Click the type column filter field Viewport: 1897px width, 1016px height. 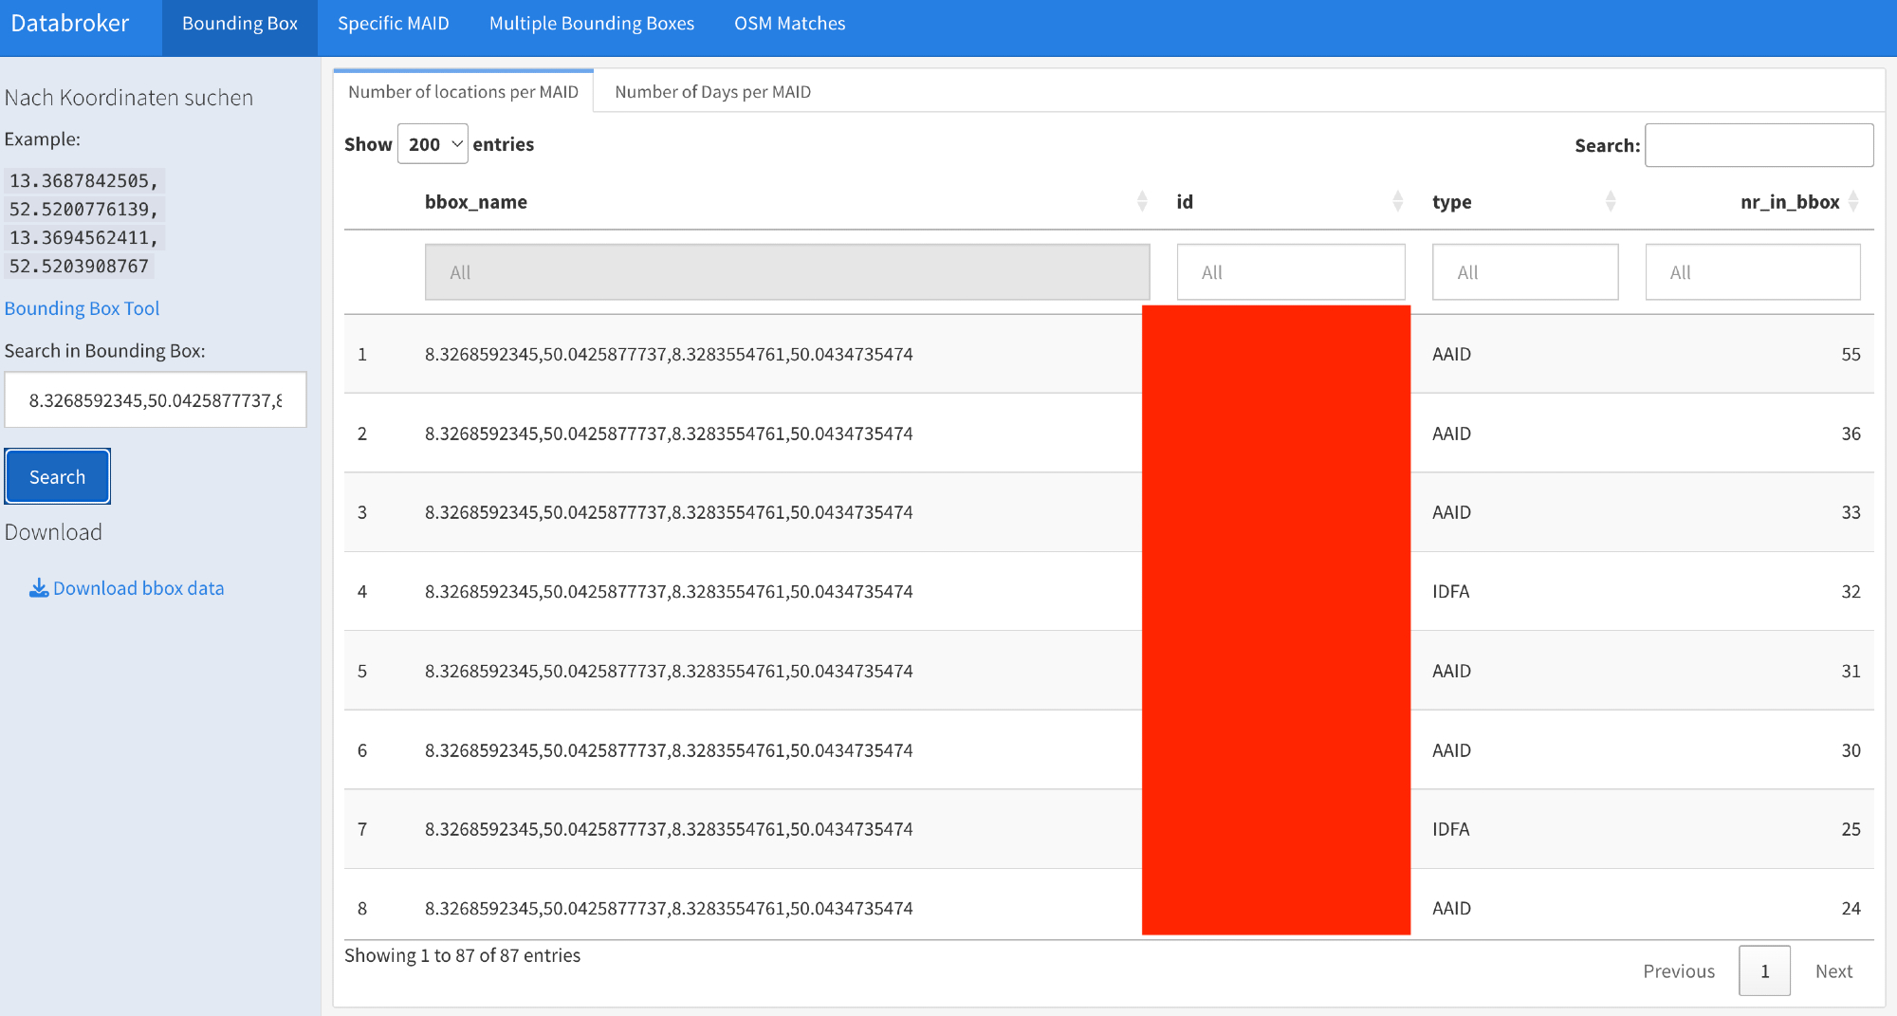click(x=1524, y=272)
